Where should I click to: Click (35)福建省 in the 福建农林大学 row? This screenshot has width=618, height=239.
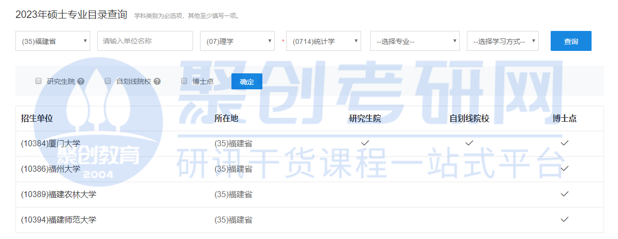click(233, 194)
